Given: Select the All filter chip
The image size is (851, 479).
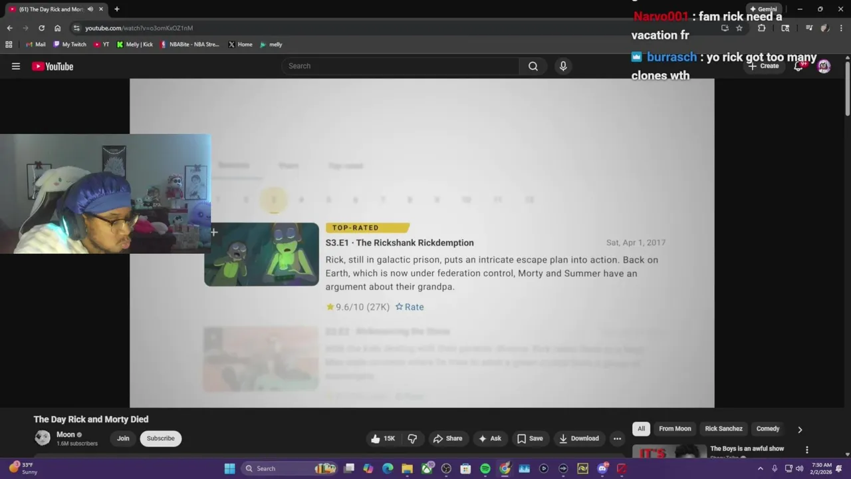Looking at the screenshot, I should 641,428.
